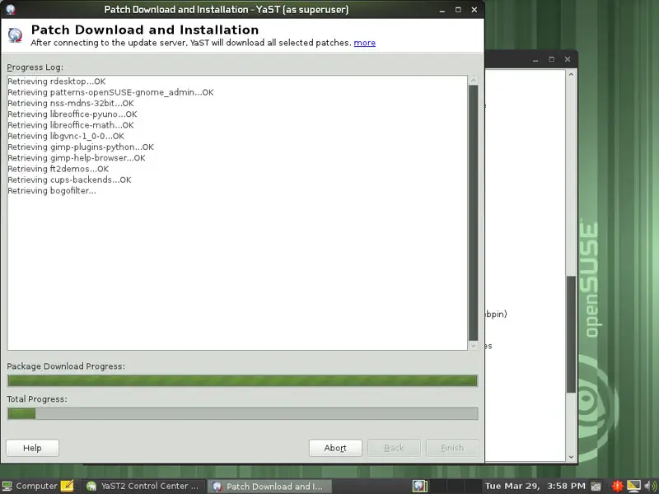Click the 'Total Progress:' label

coord(37,399)
